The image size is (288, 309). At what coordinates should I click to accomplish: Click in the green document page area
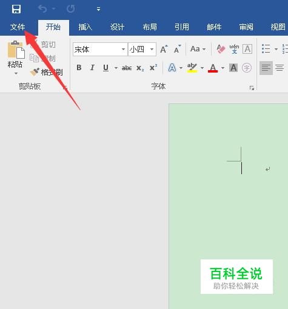tap(229, 206)
